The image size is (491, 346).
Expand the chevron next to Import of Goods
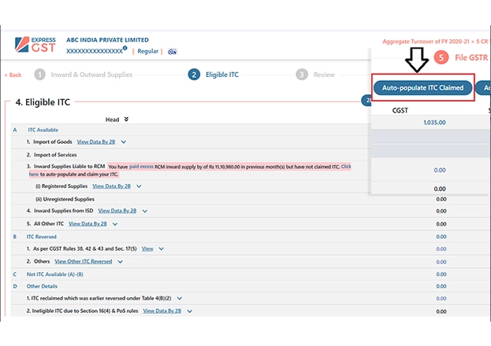point(124,142)
